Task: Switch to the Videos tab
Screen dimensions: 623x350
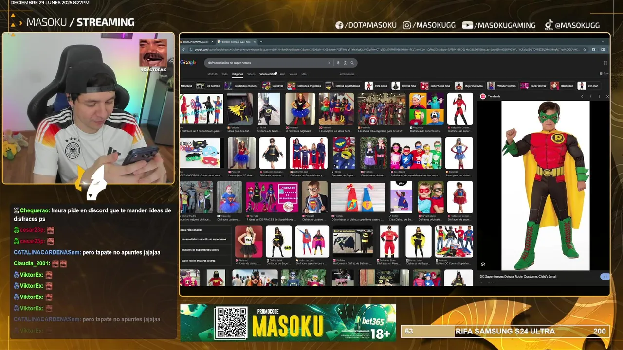Action: (251, 74)
